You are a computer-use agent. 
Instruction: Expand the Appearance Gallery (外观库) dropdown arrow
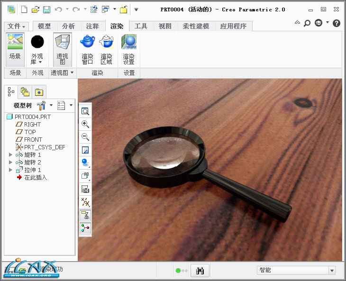tap(40, 62)
